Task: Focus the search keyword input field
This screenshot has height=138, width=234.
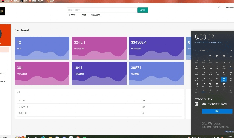Action: click(x=101, y=10)
